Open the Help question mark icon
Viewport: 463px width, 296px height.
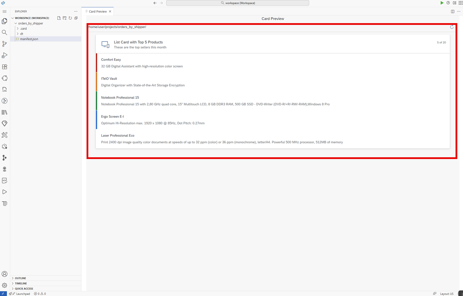click(x=448, y=3)
